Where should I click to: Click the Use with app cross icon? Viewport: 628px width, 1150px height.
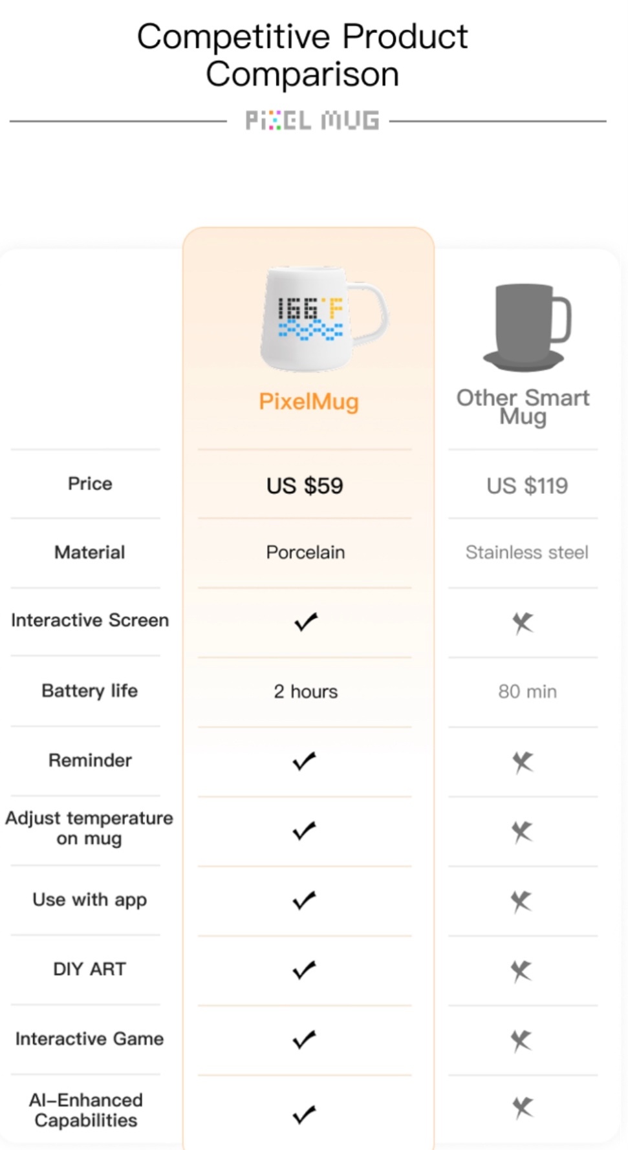521,901
